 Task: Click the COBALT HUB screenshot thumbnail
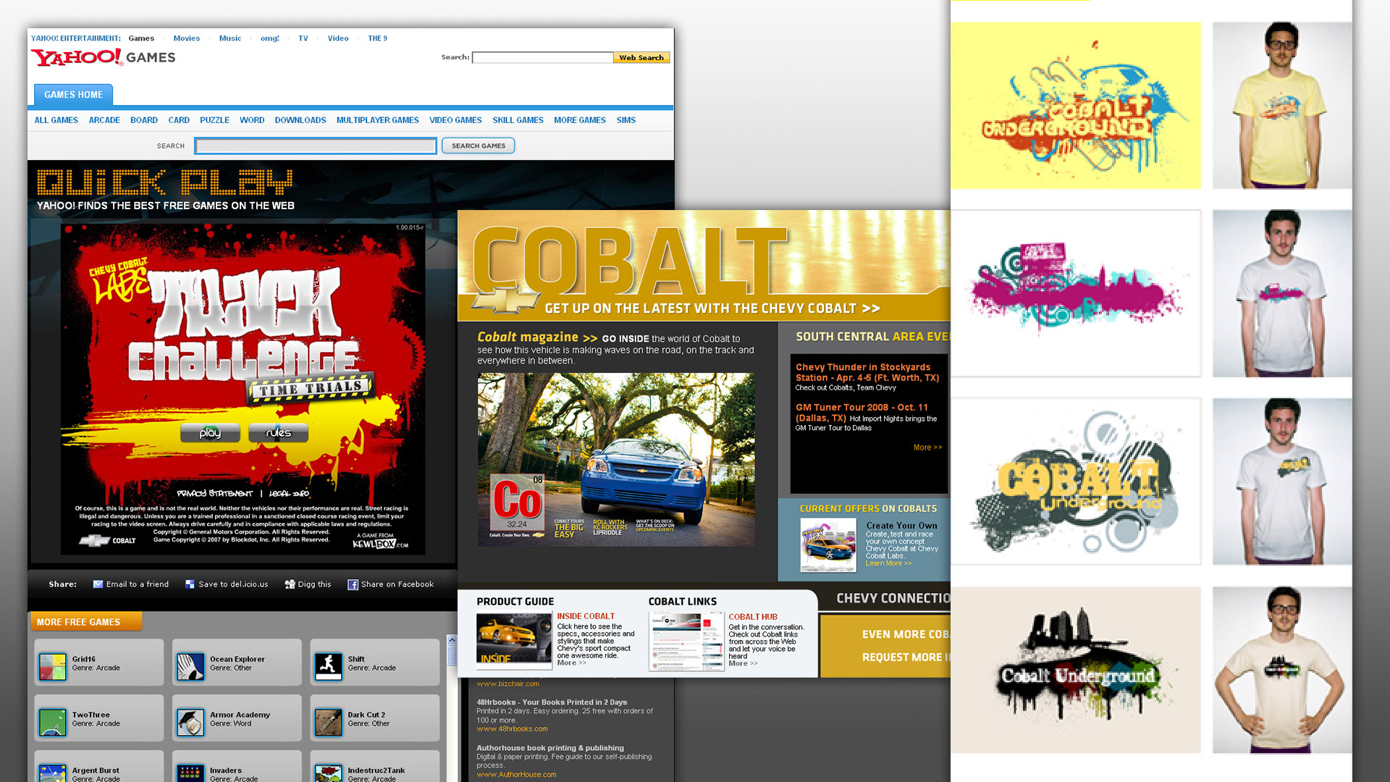point(686,642)
